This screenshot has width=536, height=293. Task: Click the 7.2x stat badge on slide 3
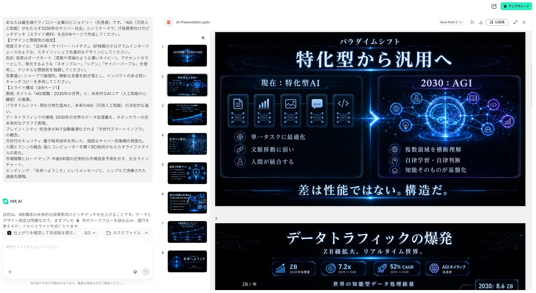[x=344, y=268]
